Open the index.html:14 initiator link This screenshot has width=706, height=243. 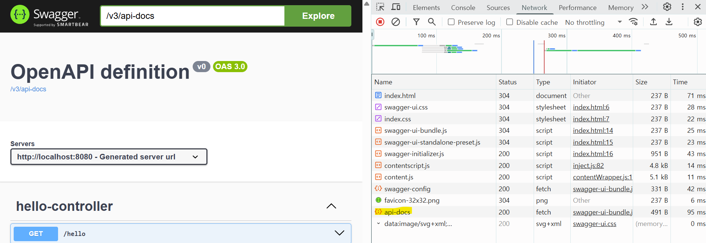point(593,131)
